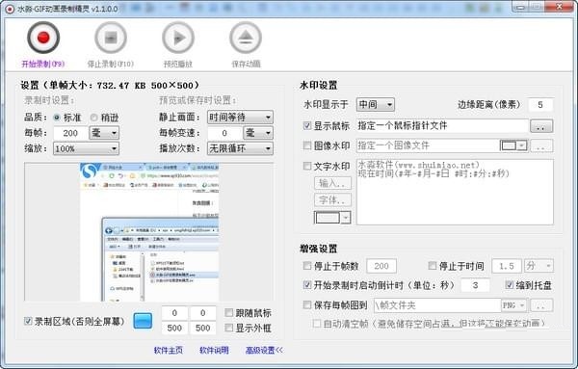
Task: Toggle 录制区域(否则全屏幕) checkbox
Action: 28,321
